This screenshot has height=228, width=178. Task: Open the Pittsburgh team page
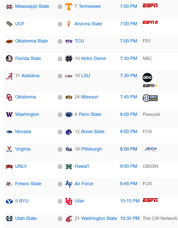coord(91,149)
